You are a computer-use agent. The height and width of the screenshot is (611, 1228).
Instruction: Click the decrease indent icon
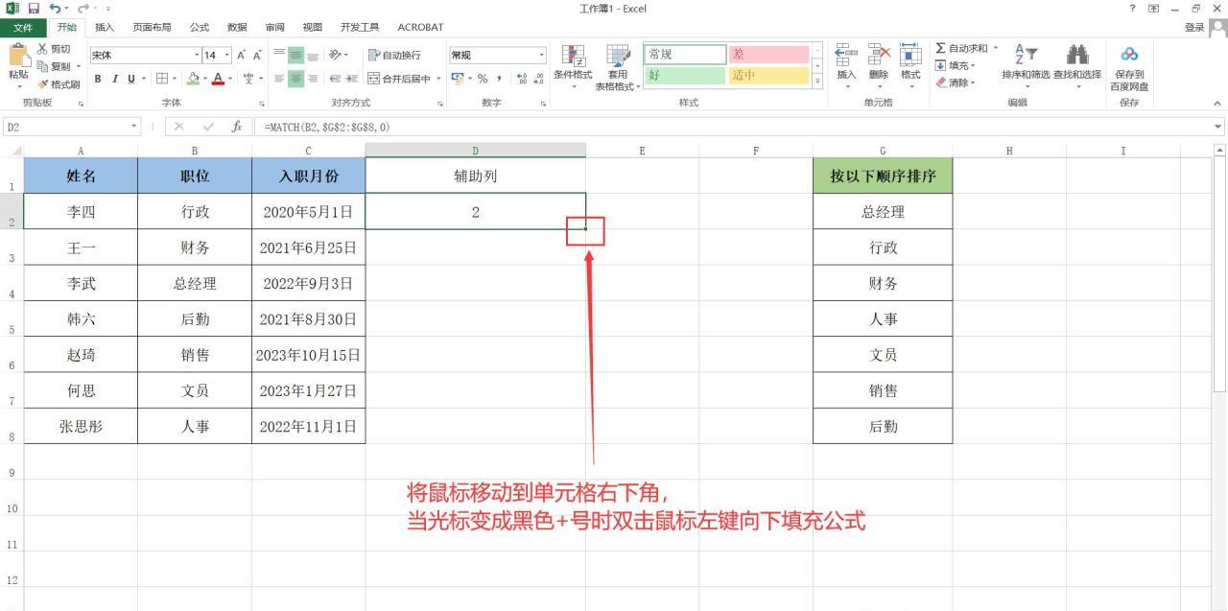pyautogui.click(x=337, y=79)
